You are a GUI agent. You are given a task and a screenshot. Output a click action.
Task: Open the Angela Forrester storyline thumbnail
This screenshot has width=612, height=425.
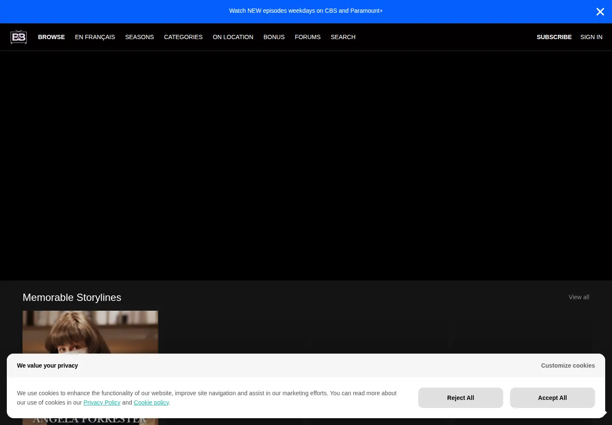click(x=90, y=332)
